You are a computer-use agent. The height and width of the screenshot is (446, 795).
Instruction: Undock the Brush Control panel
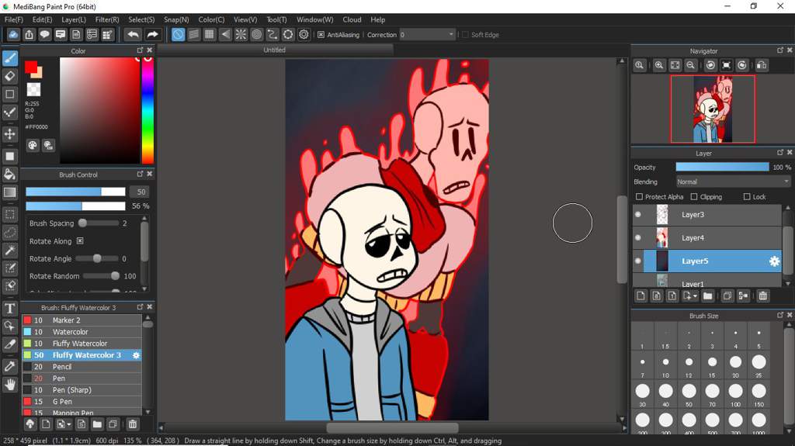(140, 174)
